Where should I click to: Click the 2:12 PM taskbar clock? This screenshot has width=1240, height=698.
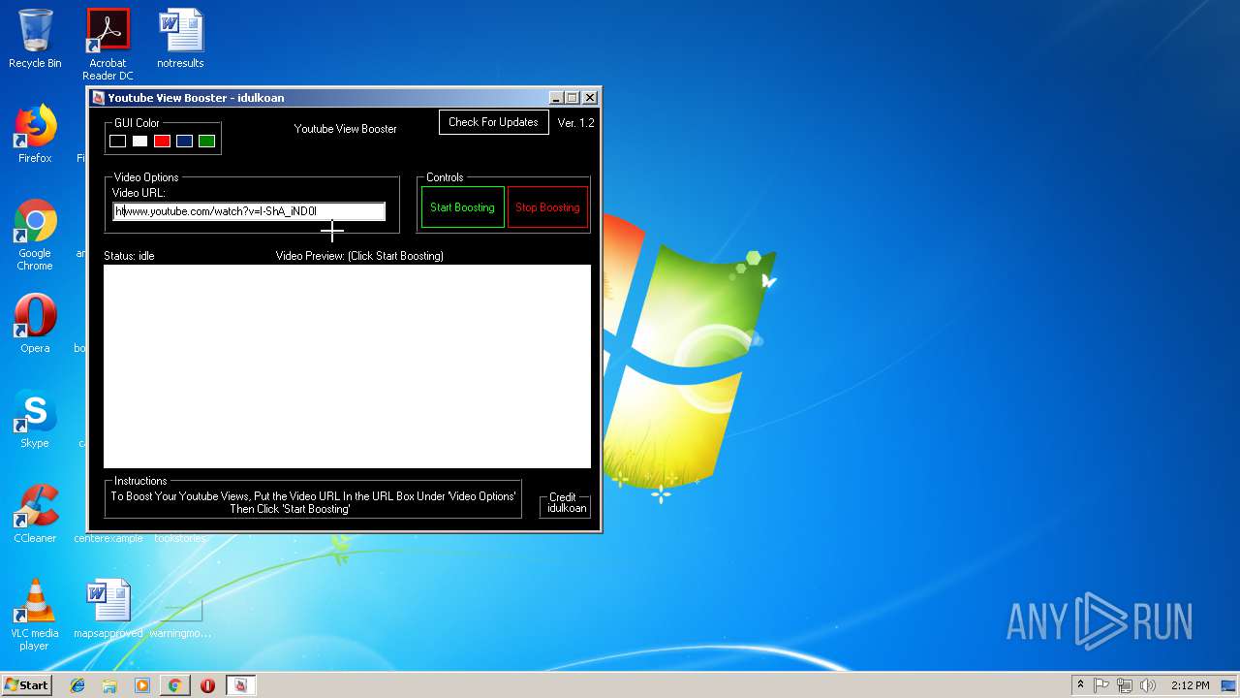1190,685
